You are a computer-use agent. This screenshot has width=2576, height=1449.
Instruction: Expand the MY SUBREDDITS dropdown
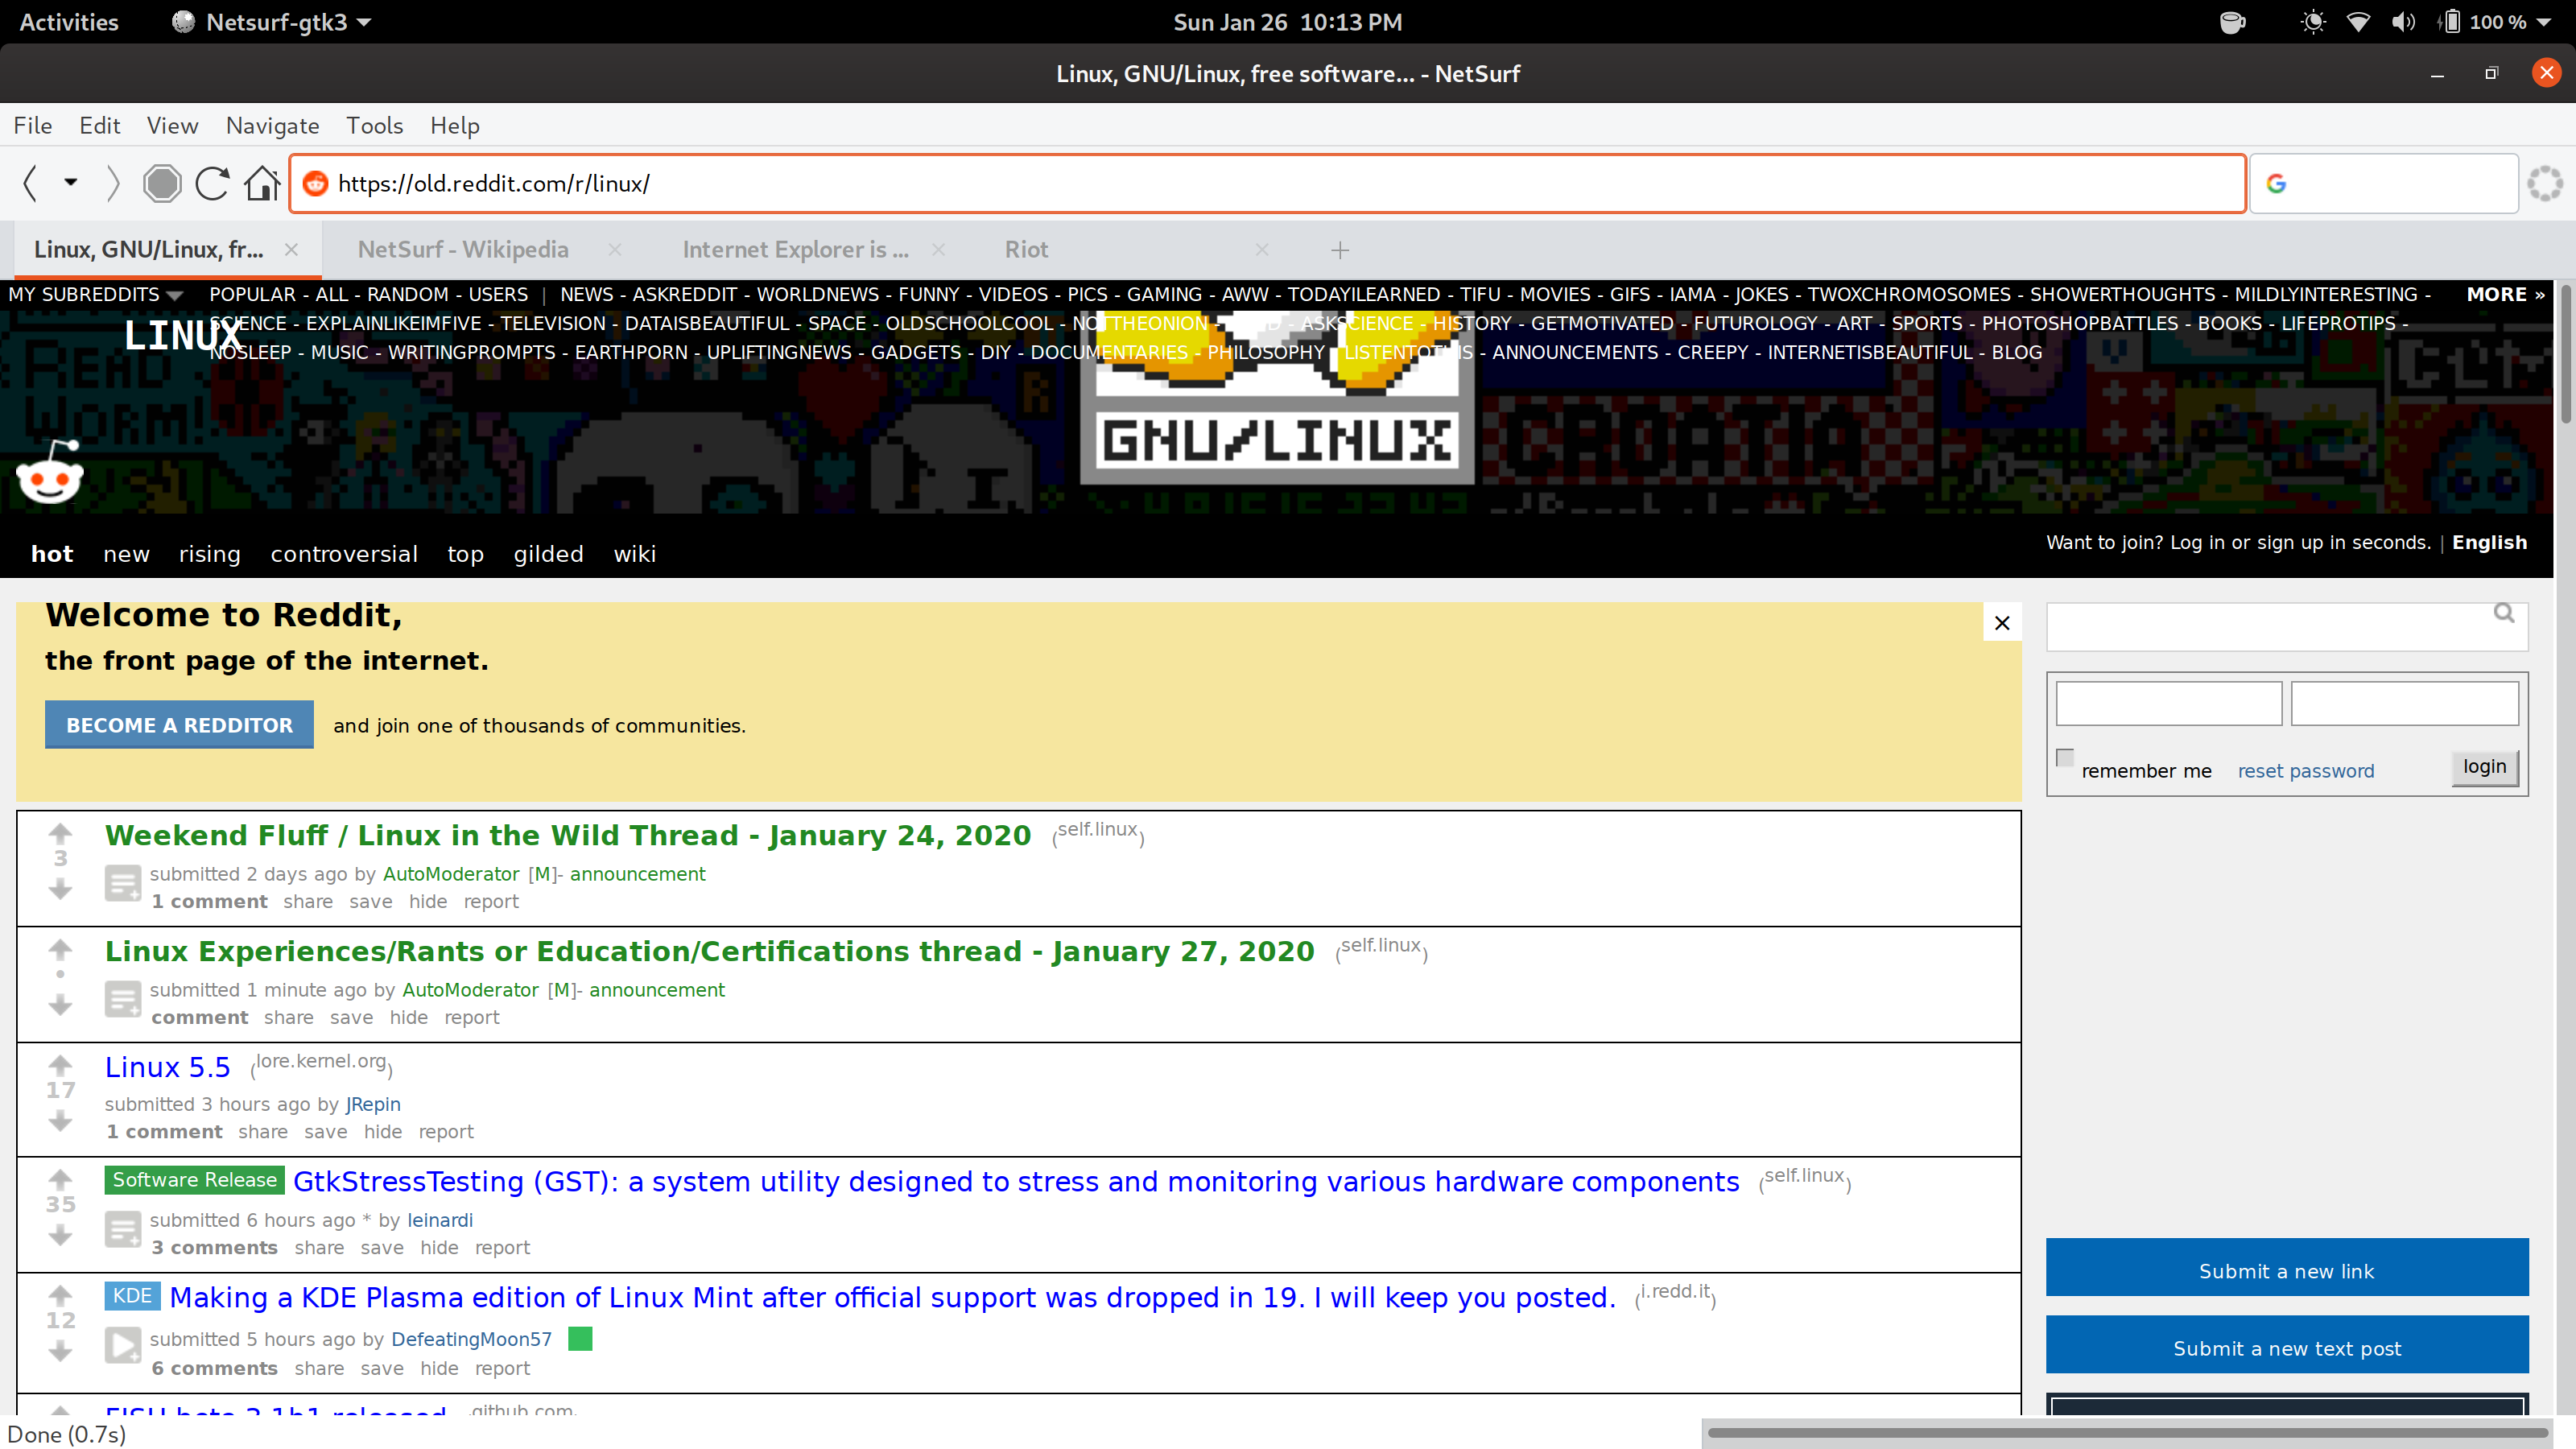coord(175,295)
